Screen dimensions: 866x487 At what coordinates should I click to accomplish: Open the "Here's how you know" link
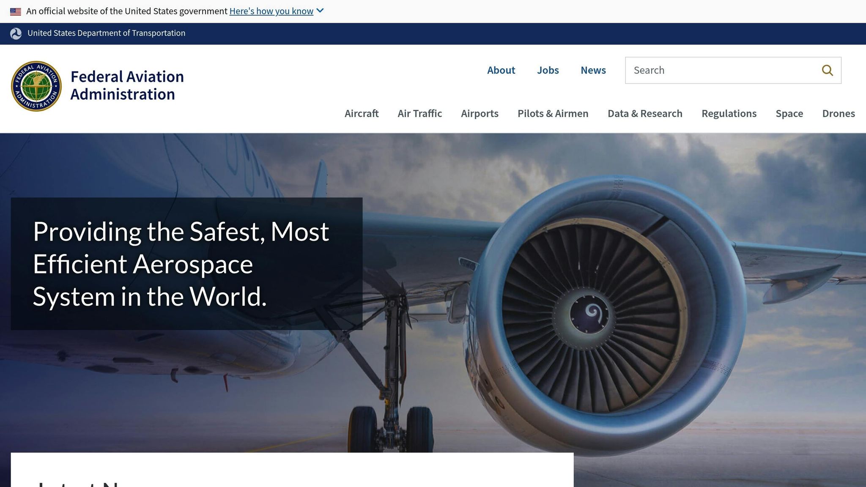271,11
